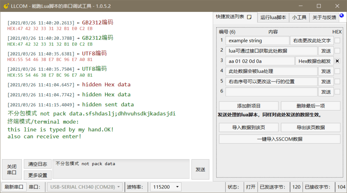Viewport: 347px width, 193px height.
Task: Open the baud rate dropdown showing 115200
Action: (x=165, y=187)
